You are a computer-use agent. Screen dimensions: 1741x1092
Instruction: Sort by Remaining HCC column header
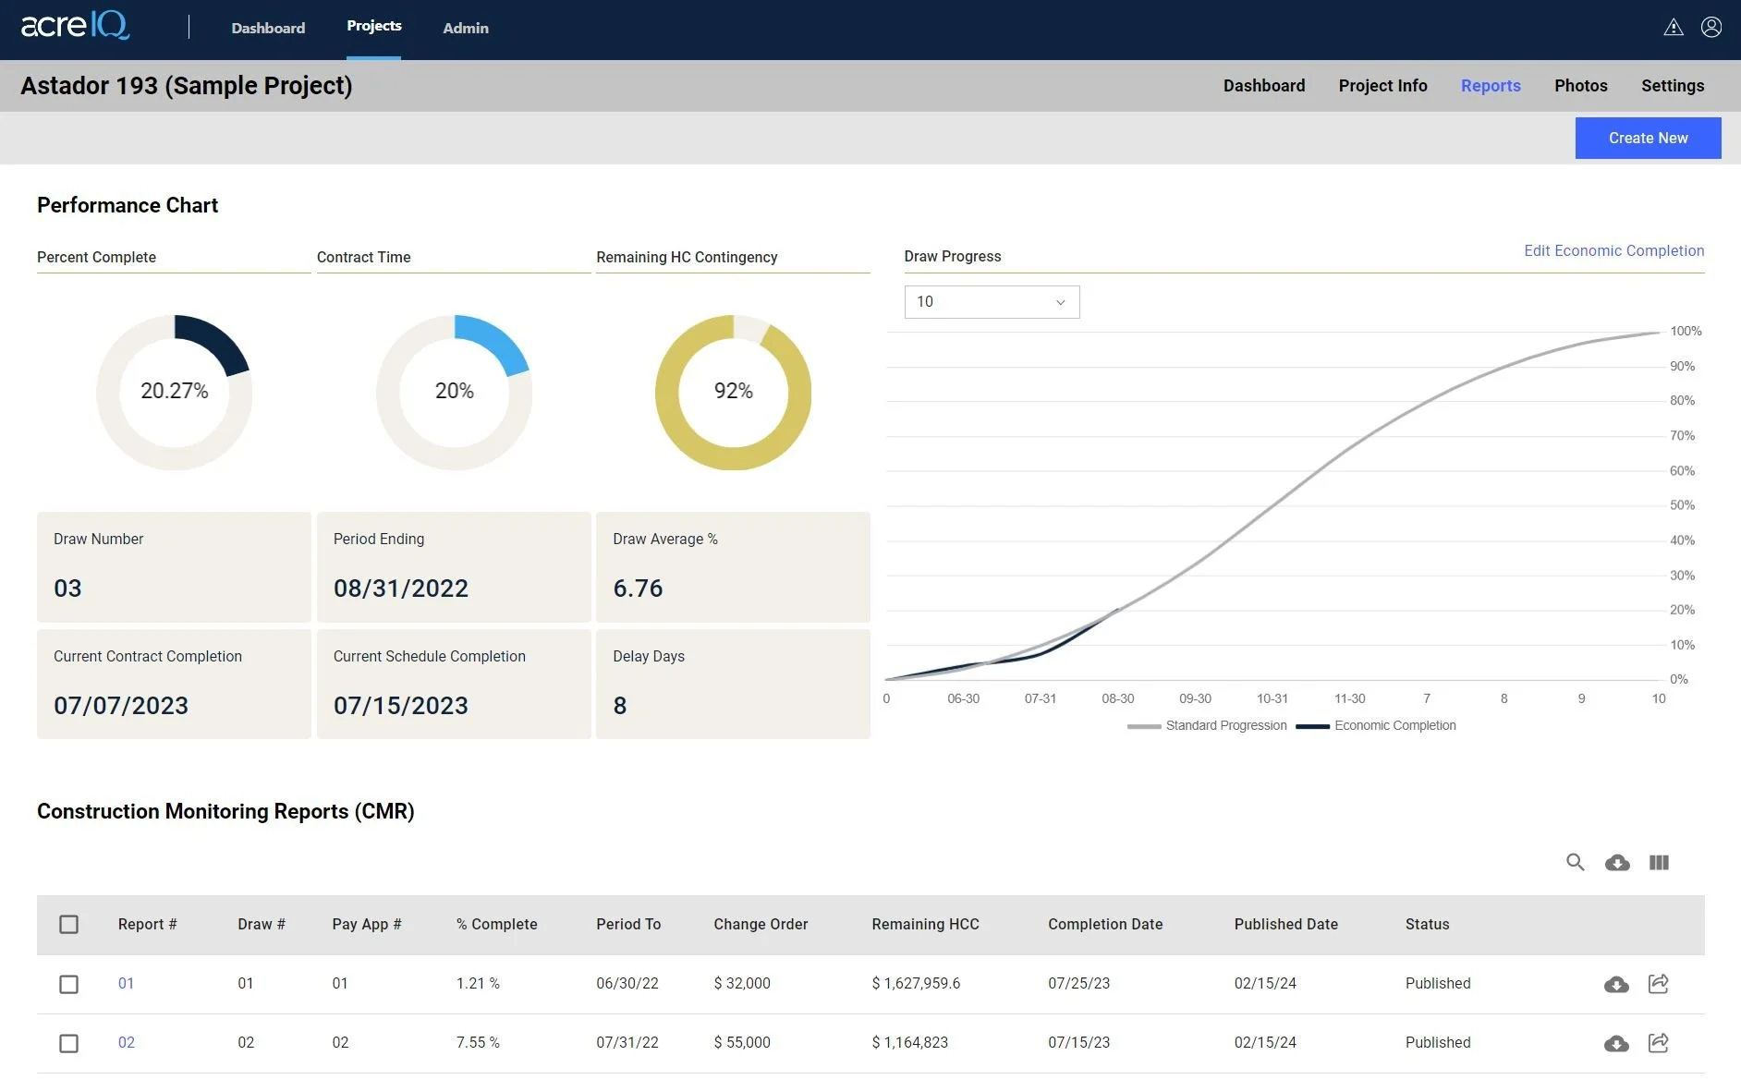[925, 925]
